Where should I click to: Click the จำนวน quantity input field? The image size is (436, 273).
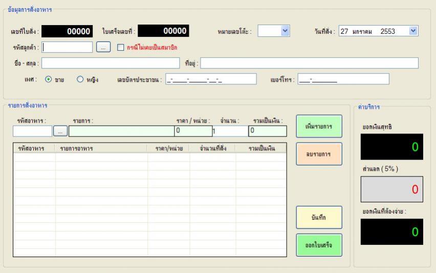pyautogui.click(x=230, y=131)
